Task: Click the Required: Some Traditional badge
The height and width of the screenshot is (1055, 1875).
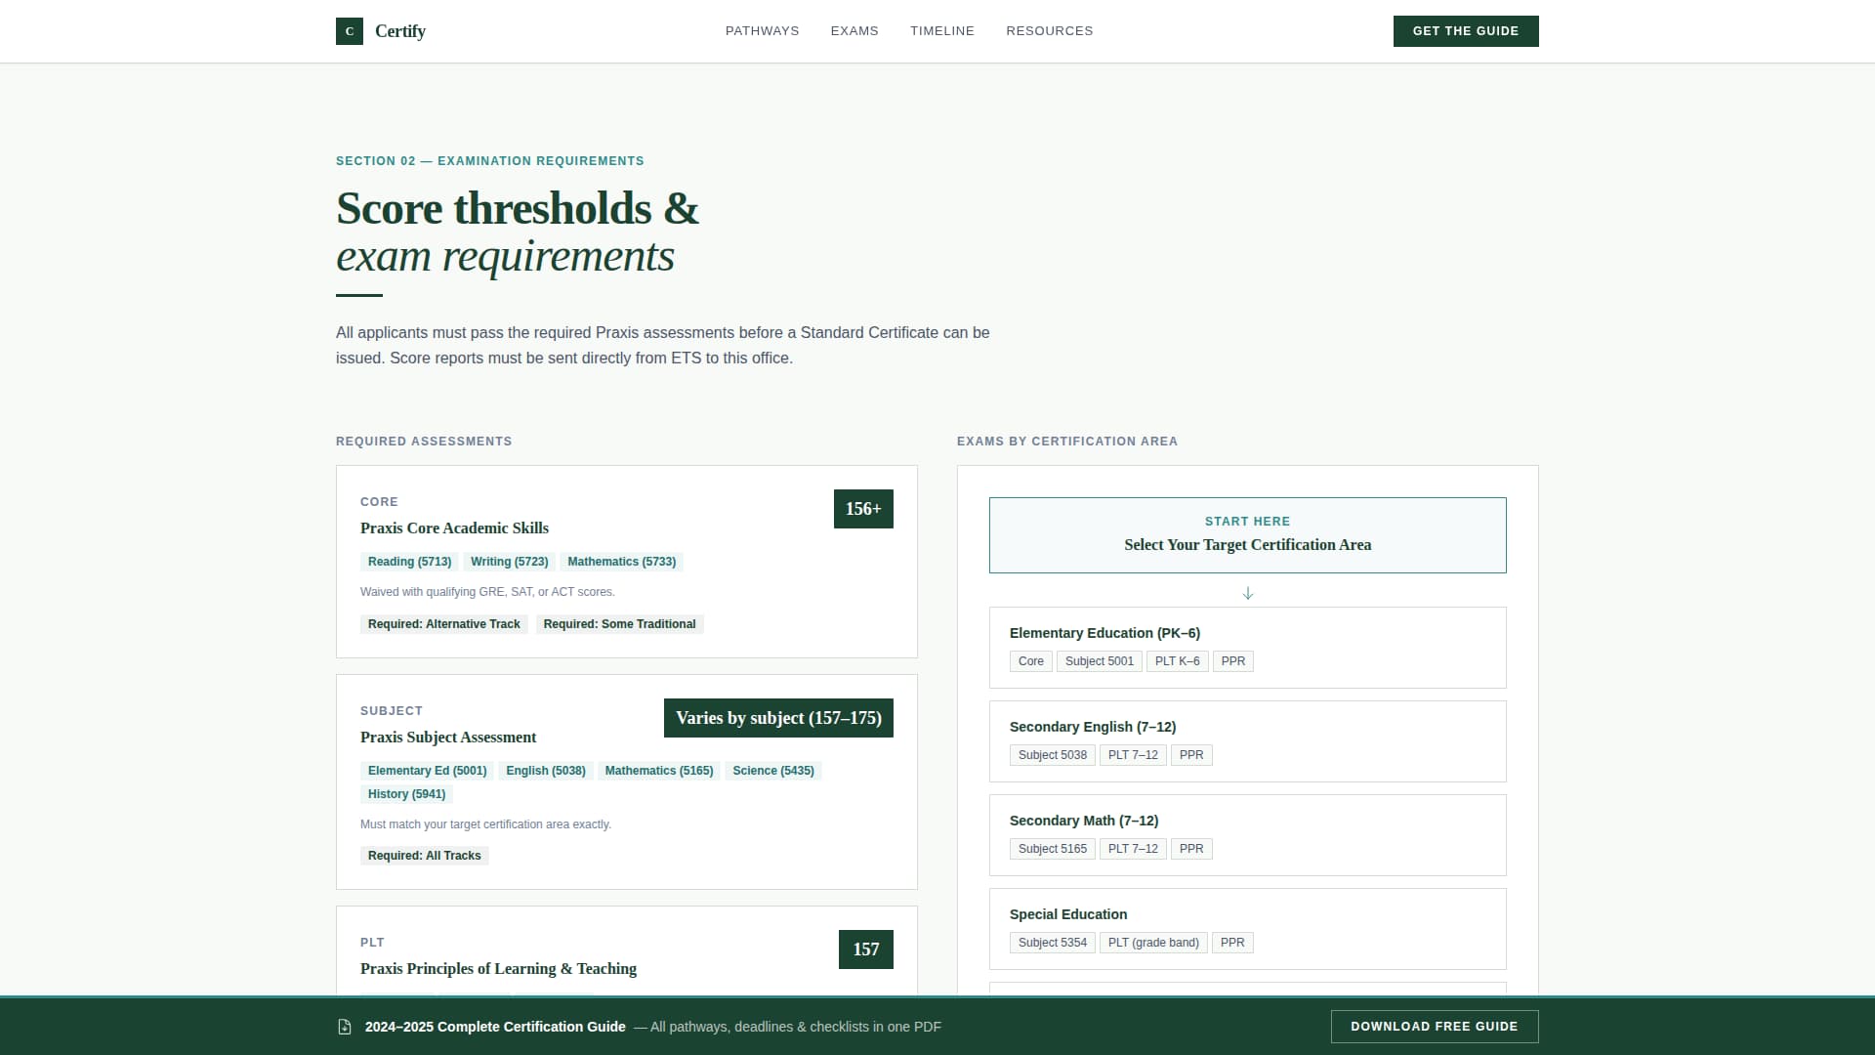Action: coord(620,624)
